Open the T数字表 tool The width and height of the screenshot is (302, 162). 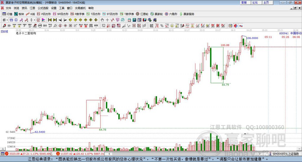(127, 14)
